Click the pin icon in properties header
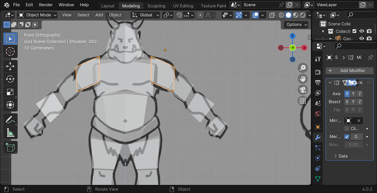Image resolution: width=377 pixels, height=193 pixels. [x=370, y=57]
